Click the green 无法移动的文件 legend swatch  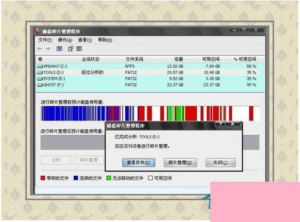(109, 178)
